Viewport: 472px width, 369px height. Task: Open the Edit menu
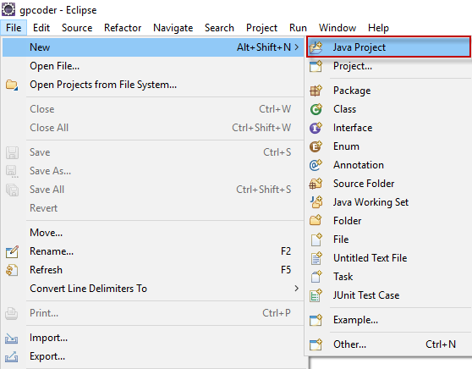(x=41, y=28)
